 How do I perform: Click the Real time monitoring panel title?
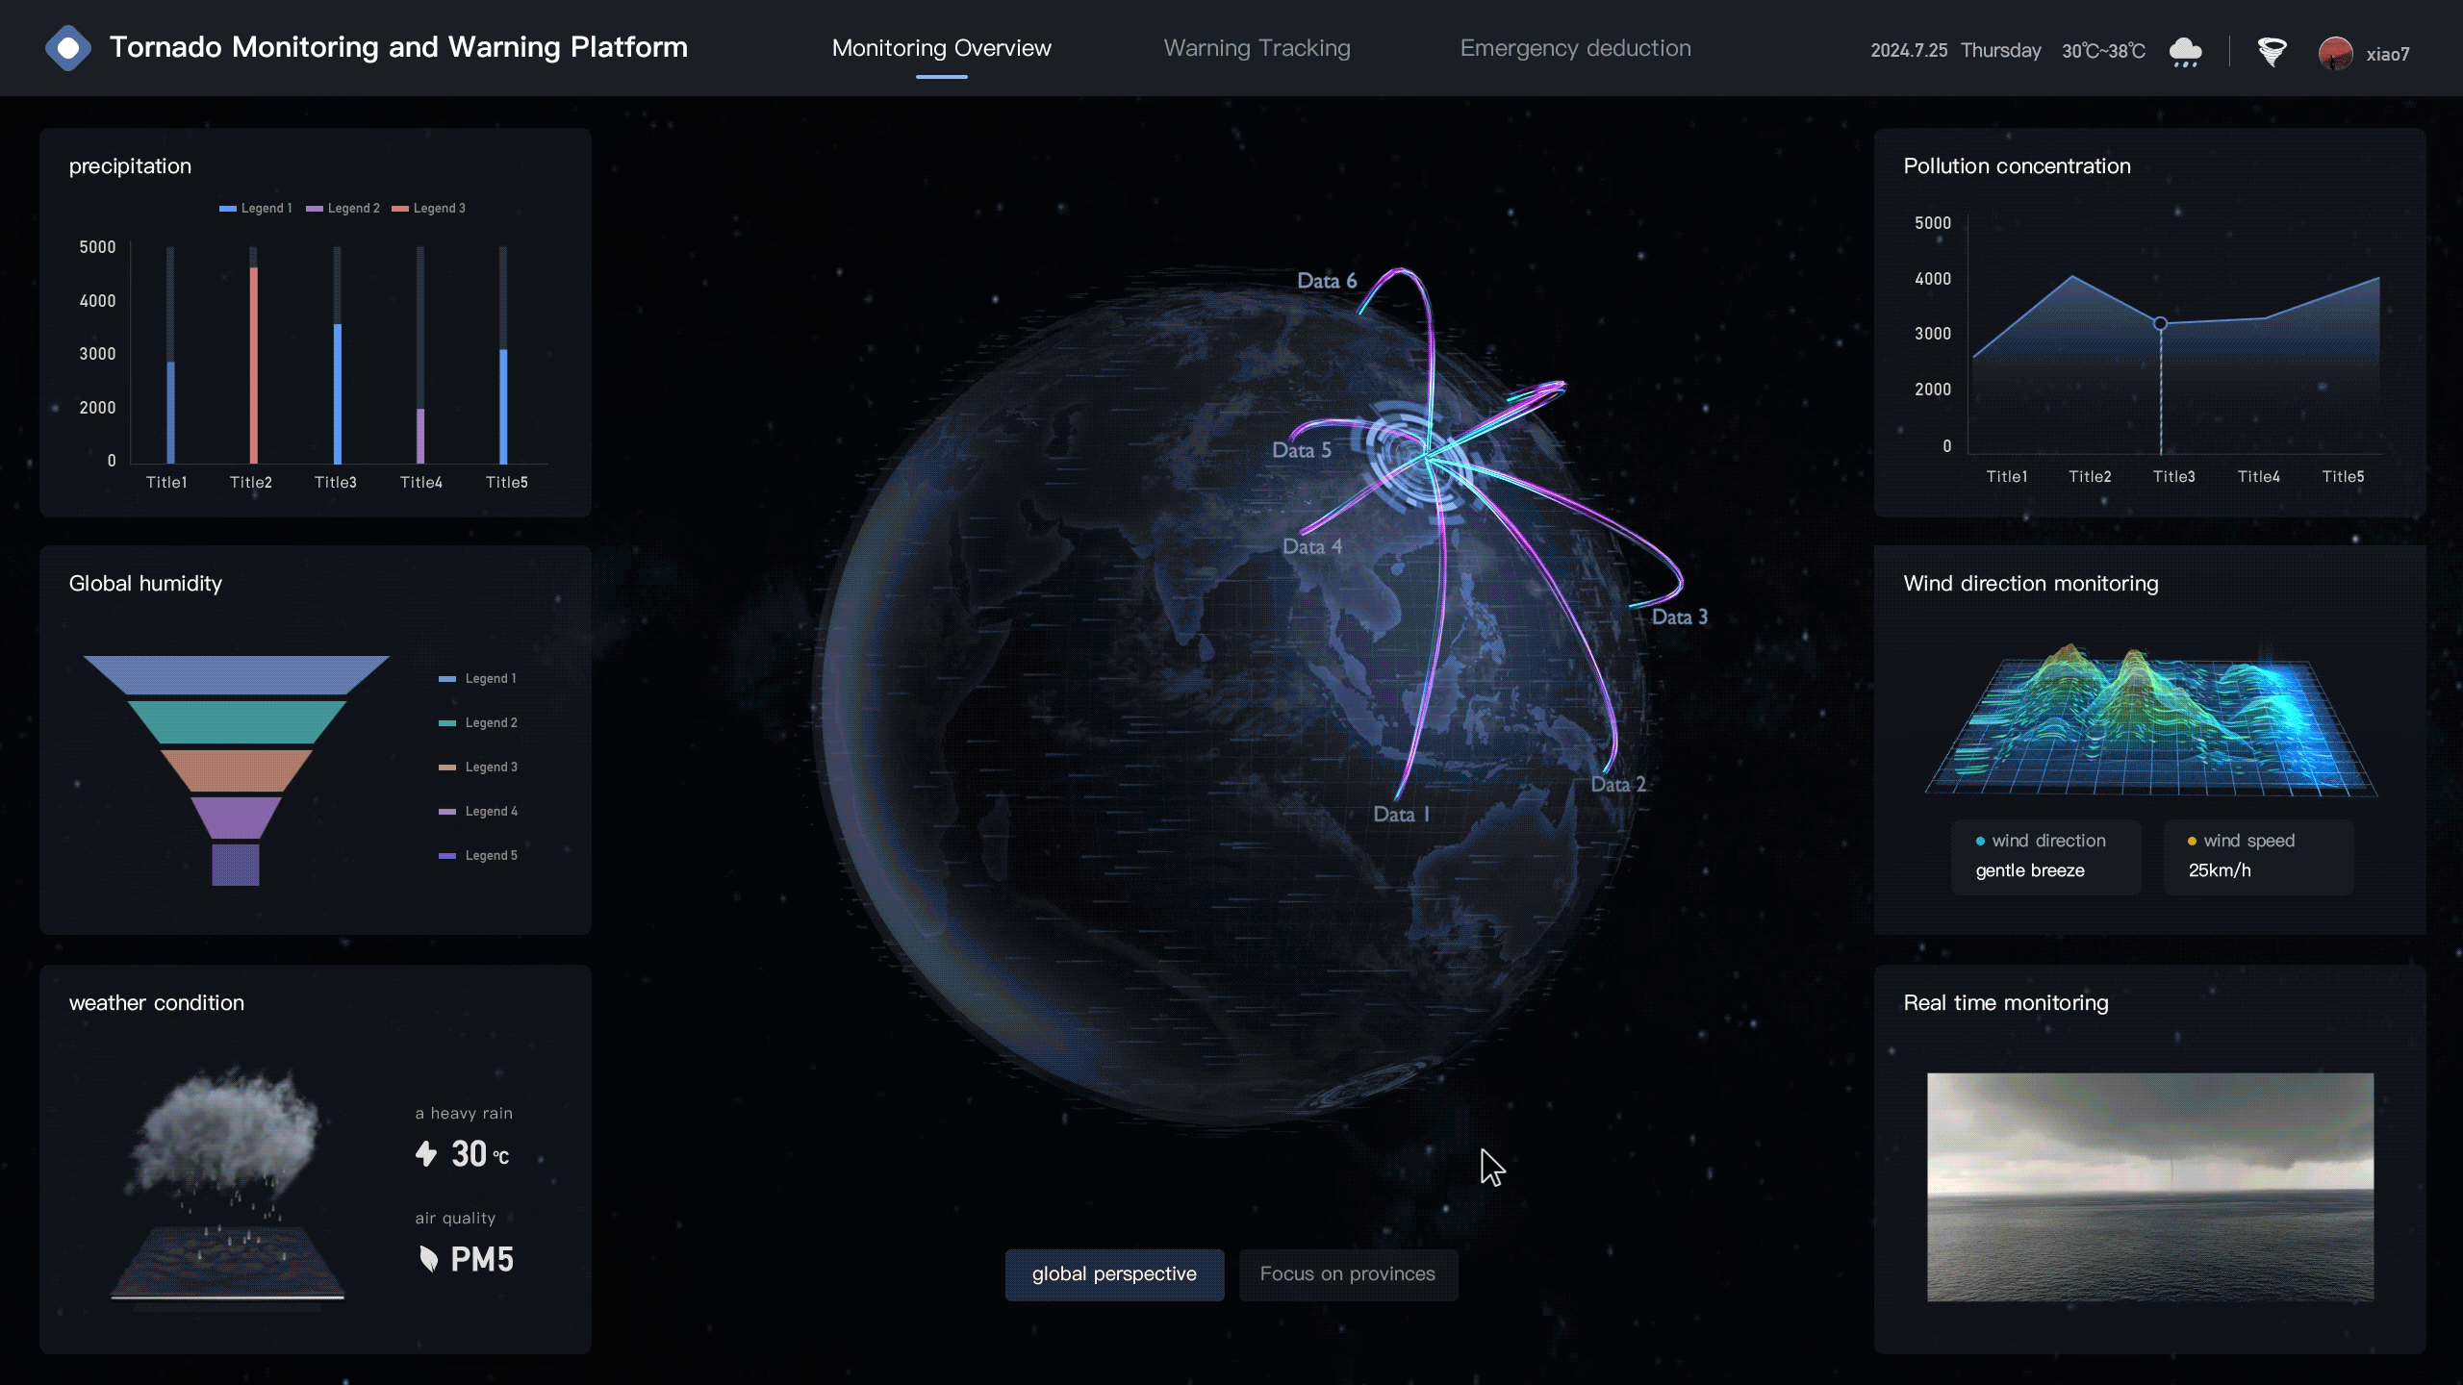tap(2006, 1003)
